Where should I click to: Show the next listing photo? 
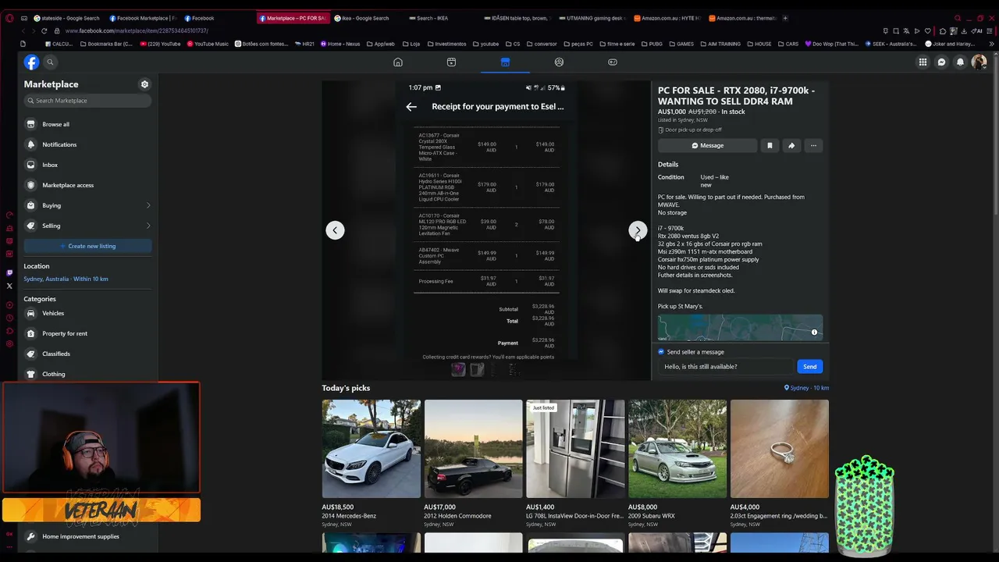pos(638,230)
